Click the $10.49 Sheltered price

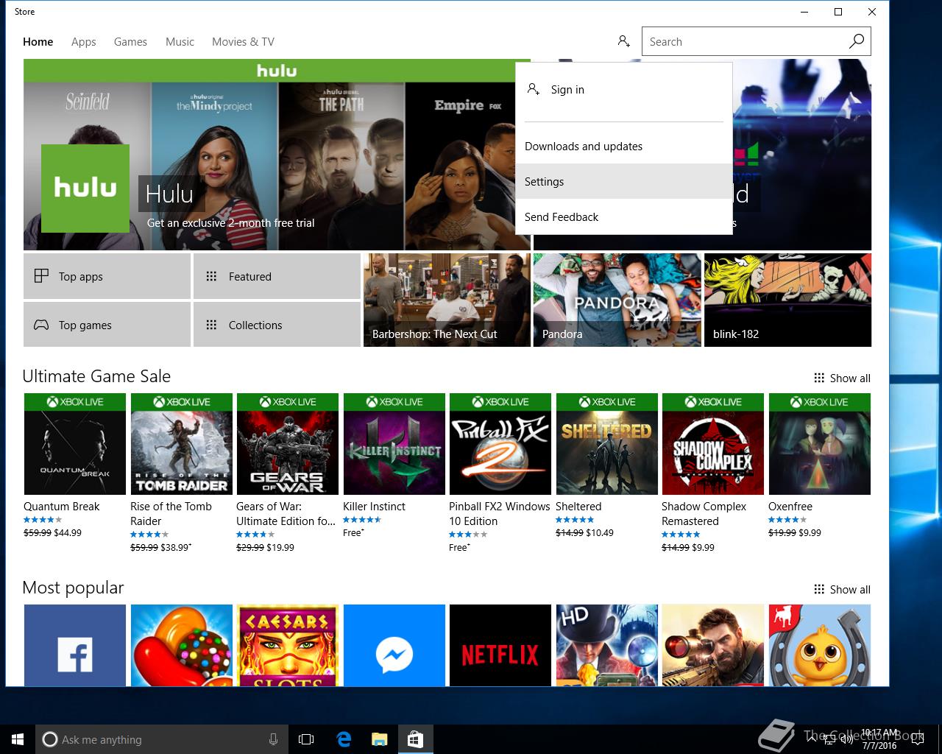600,533
